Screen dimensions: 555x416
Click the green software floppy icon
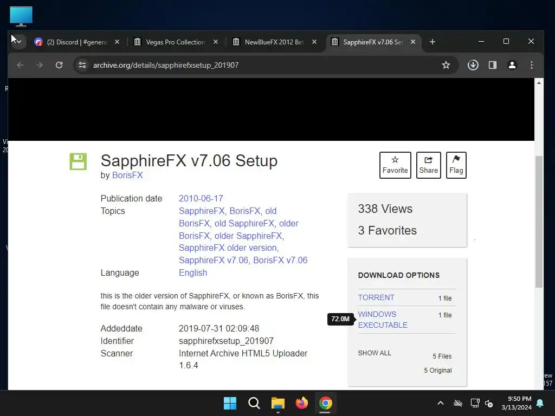pyautogui.click(x=78, y=161)
